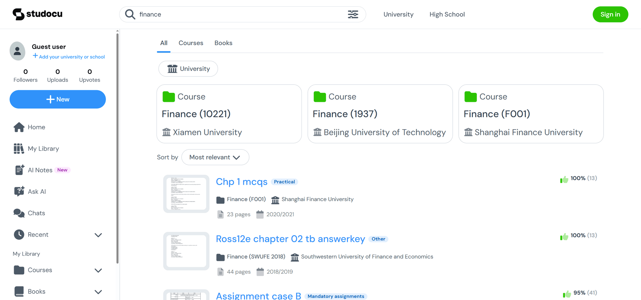The width and height of the screenshot is (641, 300).
Task: Upvote Ross12e chapter 02 tb answerkey
Action: [x=564, y=237]
